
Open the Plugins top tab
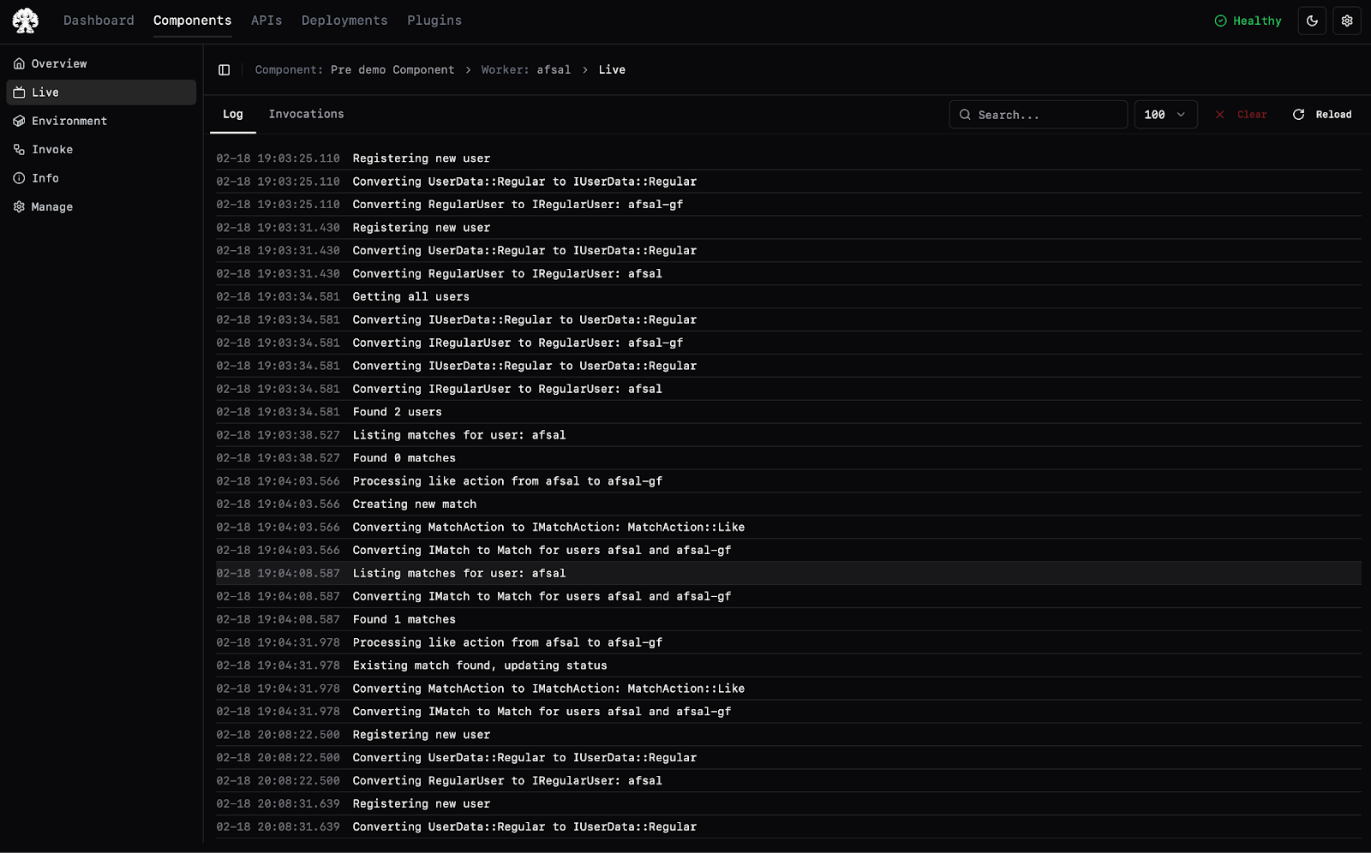click(x=434, y=21)
